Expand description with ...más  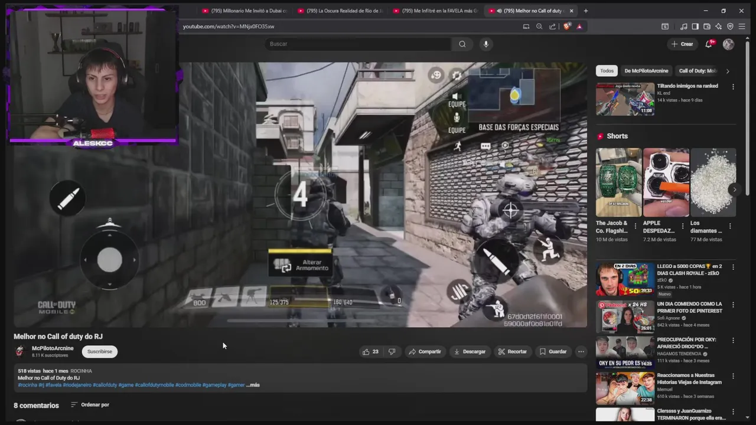pos(253,385)
